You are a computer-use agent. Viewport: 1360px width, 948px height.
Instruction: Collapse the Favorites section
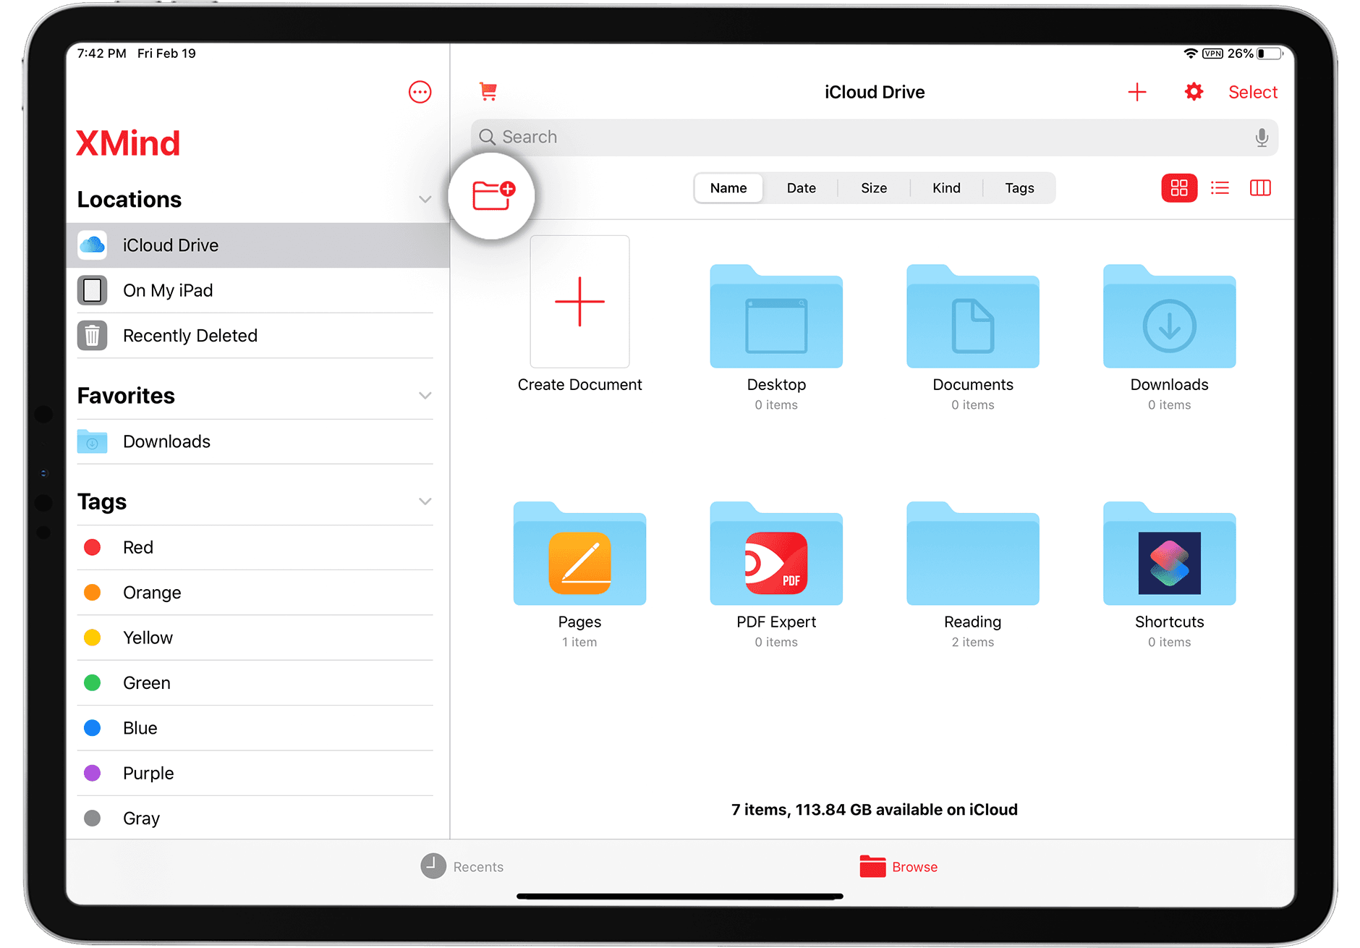[x=425, y=395]
